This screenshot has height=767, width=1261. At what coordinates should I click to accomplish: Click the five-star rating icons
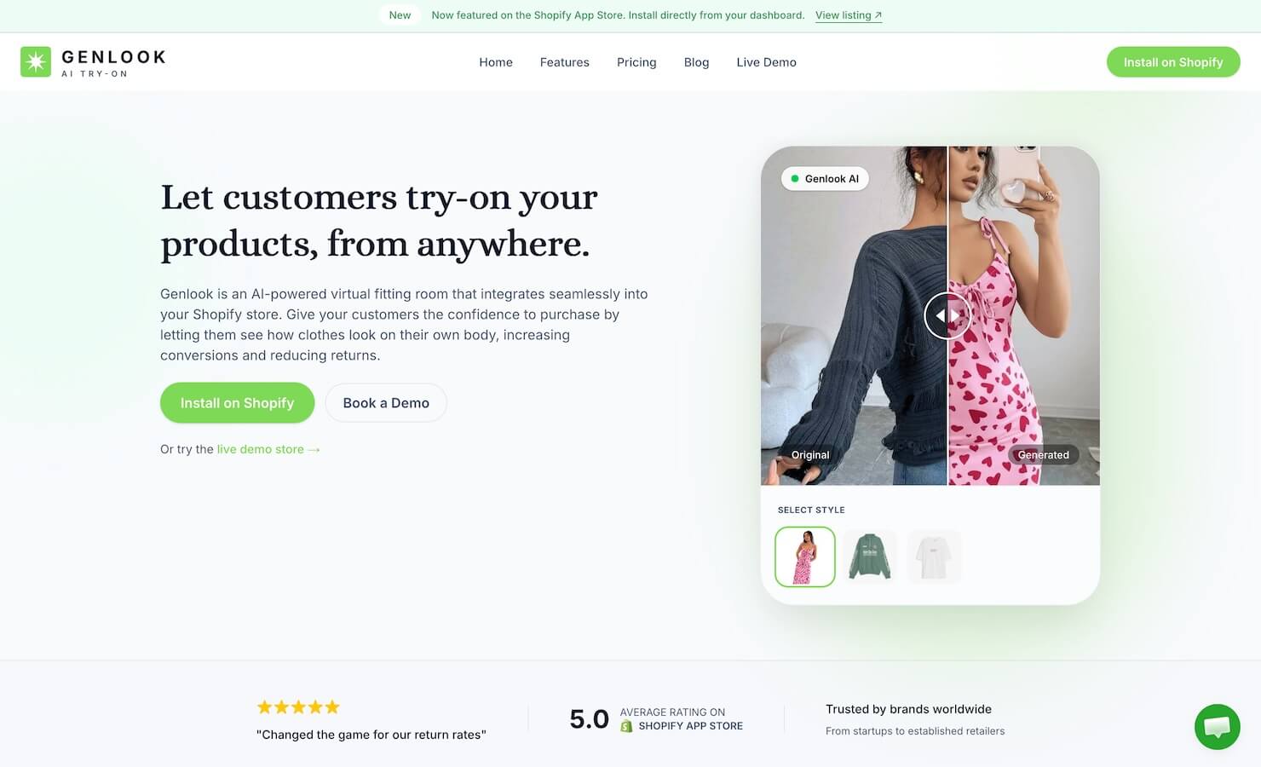point(298,707)
